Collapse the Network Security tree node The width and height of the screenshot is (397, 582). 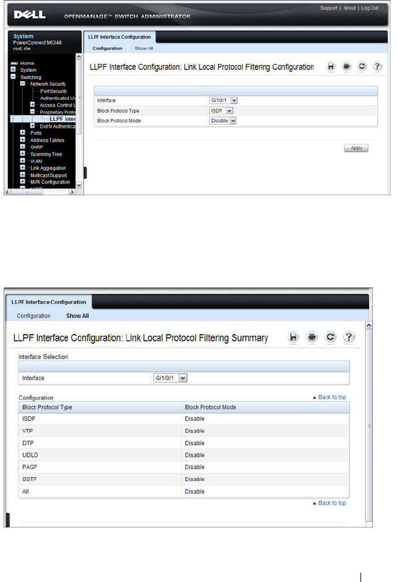tap(23, 84)
